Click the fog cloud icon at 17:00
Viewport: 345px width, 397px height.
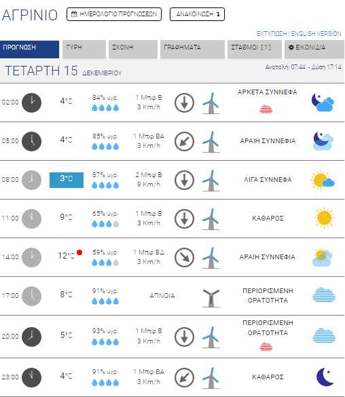click(x=324, y=295)
